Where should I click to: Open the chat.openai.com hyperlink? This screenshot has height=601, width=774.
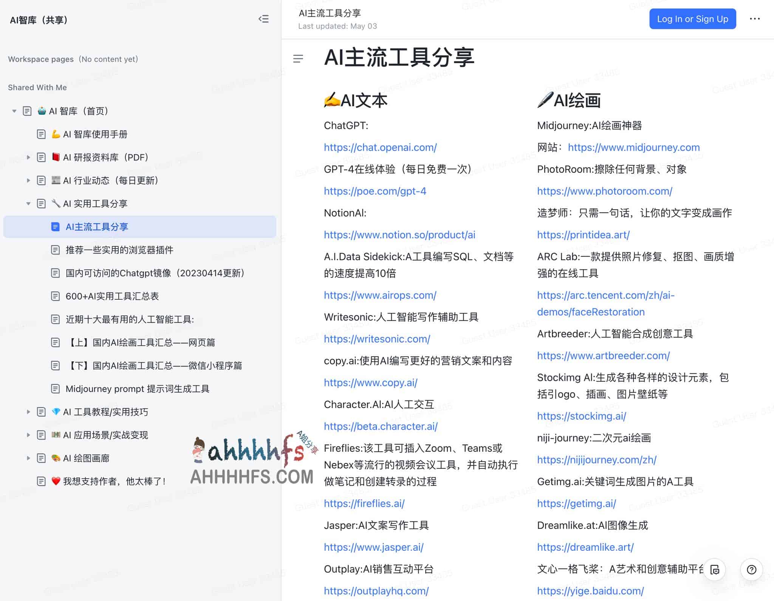pyautogui.click(x=380, y=148)
